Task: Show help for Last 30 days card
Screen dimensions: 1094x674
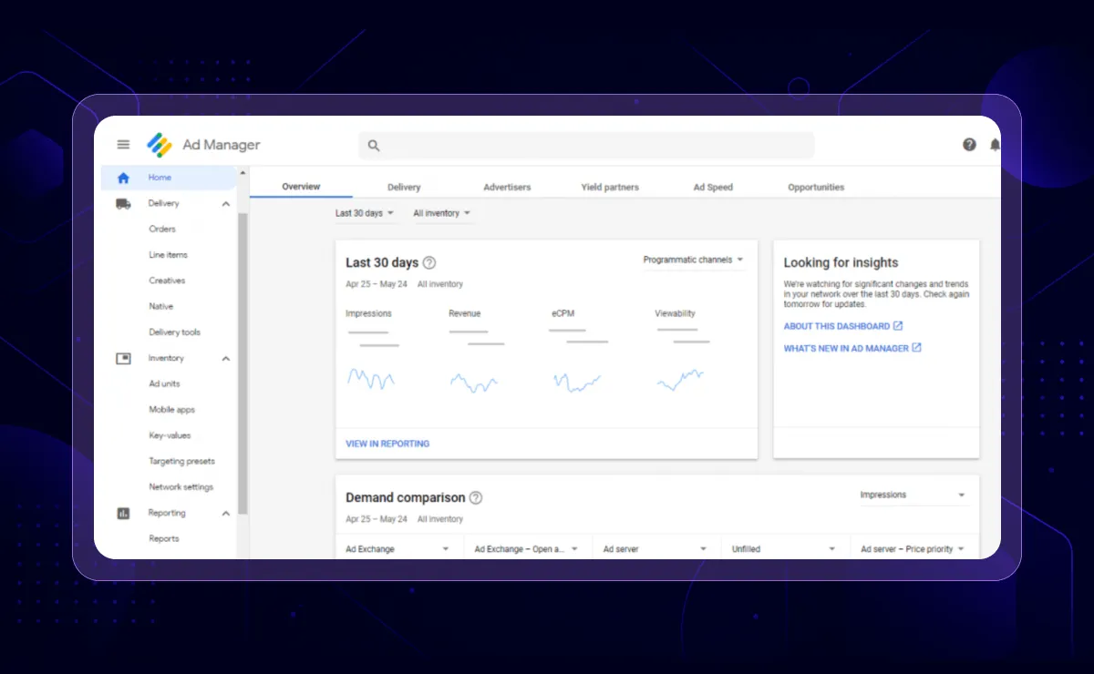Action: coord(429,263)
